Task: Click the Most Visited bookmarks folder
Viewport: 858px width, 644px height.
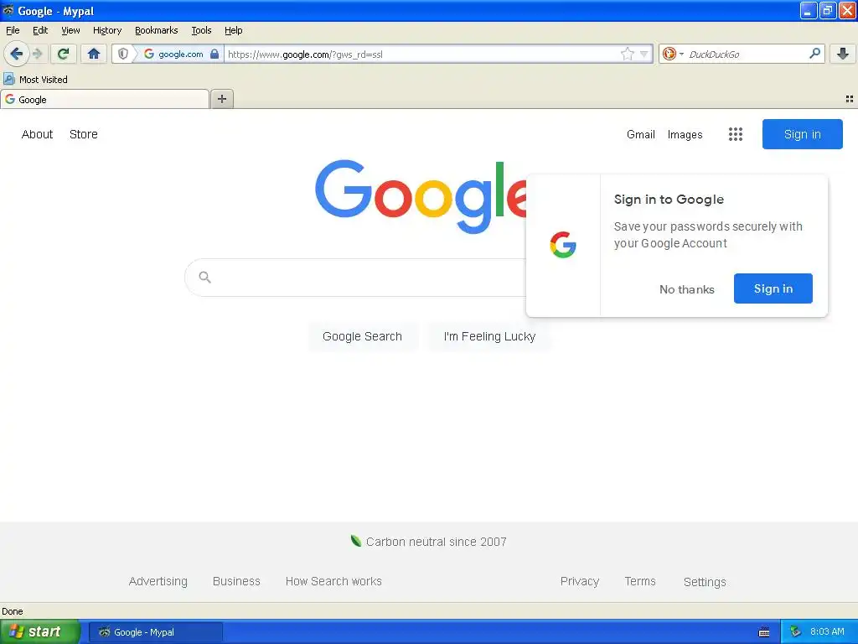Action: coord(35,80)
